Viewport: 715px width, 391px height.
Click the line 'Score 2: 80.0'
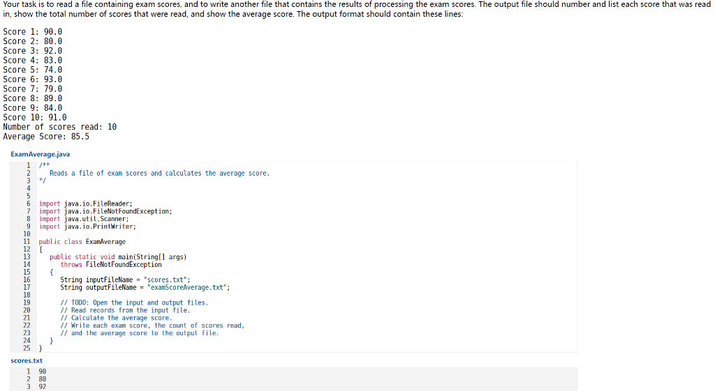tap(32, 41)
